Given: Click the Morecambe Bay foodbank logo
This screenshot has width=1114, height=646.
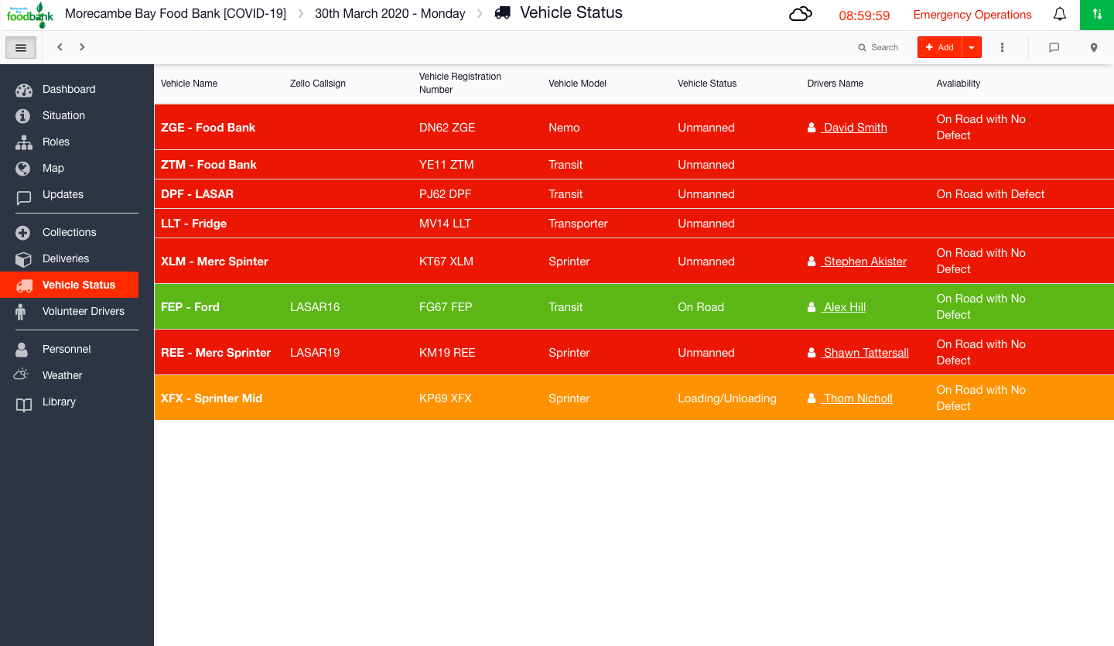Looking at the screenshot, I should click(x=30, y=15).
